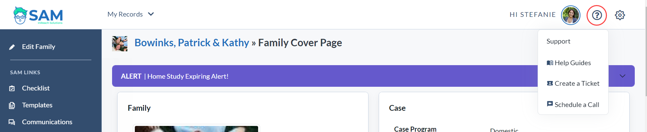Viewport: 647px width, 132px height.
Task: Click the Communications chat icon
Action: [12, 122]
